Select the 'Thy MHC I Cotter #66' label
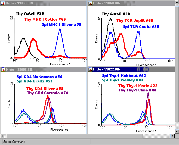 (45, 20)
